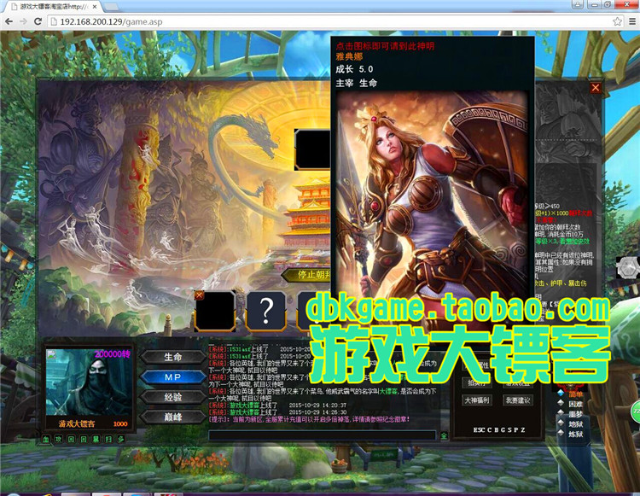Select the 游戏大镖客淘宝店 browser tab
The width and height of the screenshot is (640, 496).
click(x=53, y=7)
